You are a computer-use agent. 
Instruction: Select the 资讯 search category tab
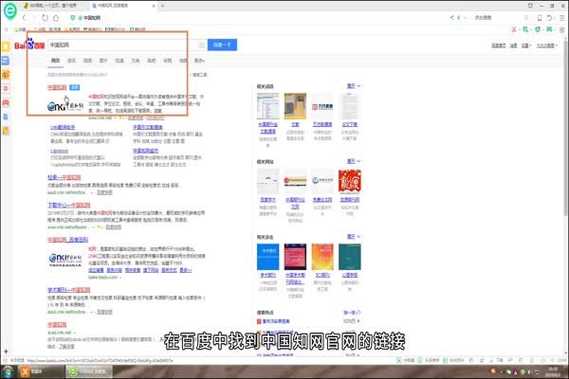coord(71,61)
